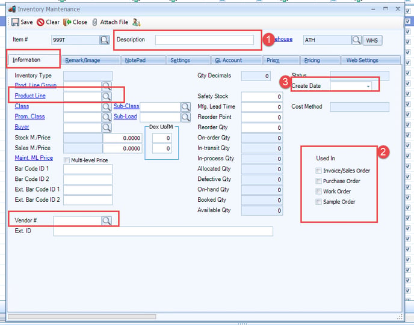Click the Attach File paperclip icon
Image resolution: width=414 pixels, height=325 pixels.
94,22
